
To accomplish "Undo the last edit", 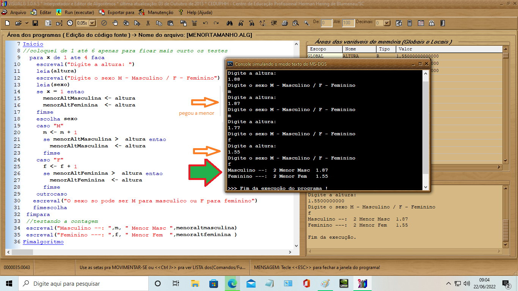I will click(205, 23).
